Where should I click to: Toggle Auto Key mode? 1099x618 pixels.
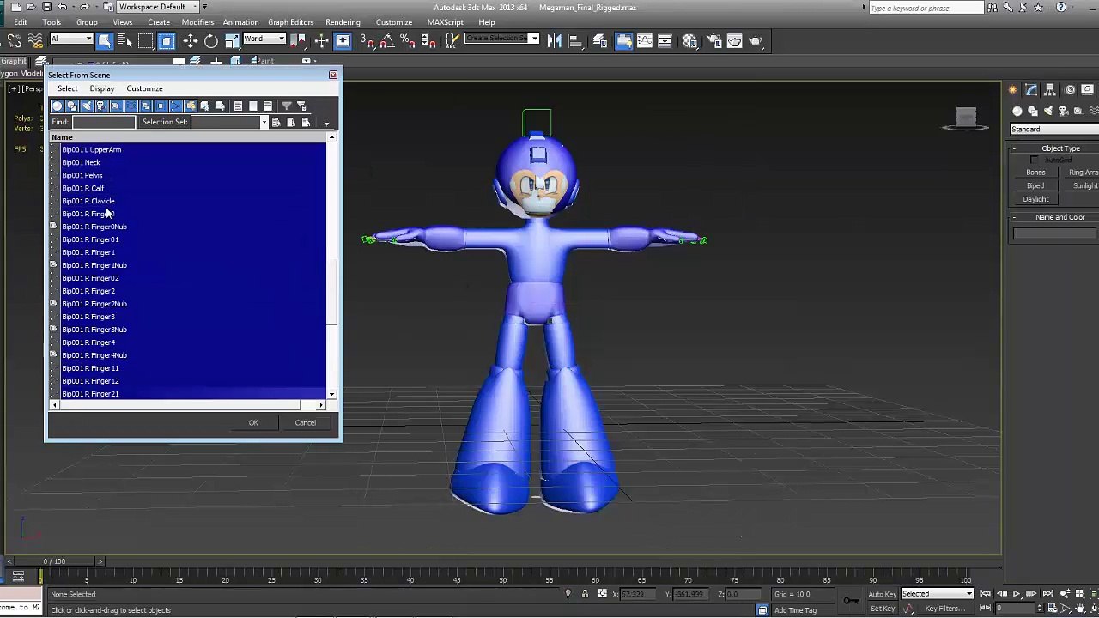pos(882,594)
